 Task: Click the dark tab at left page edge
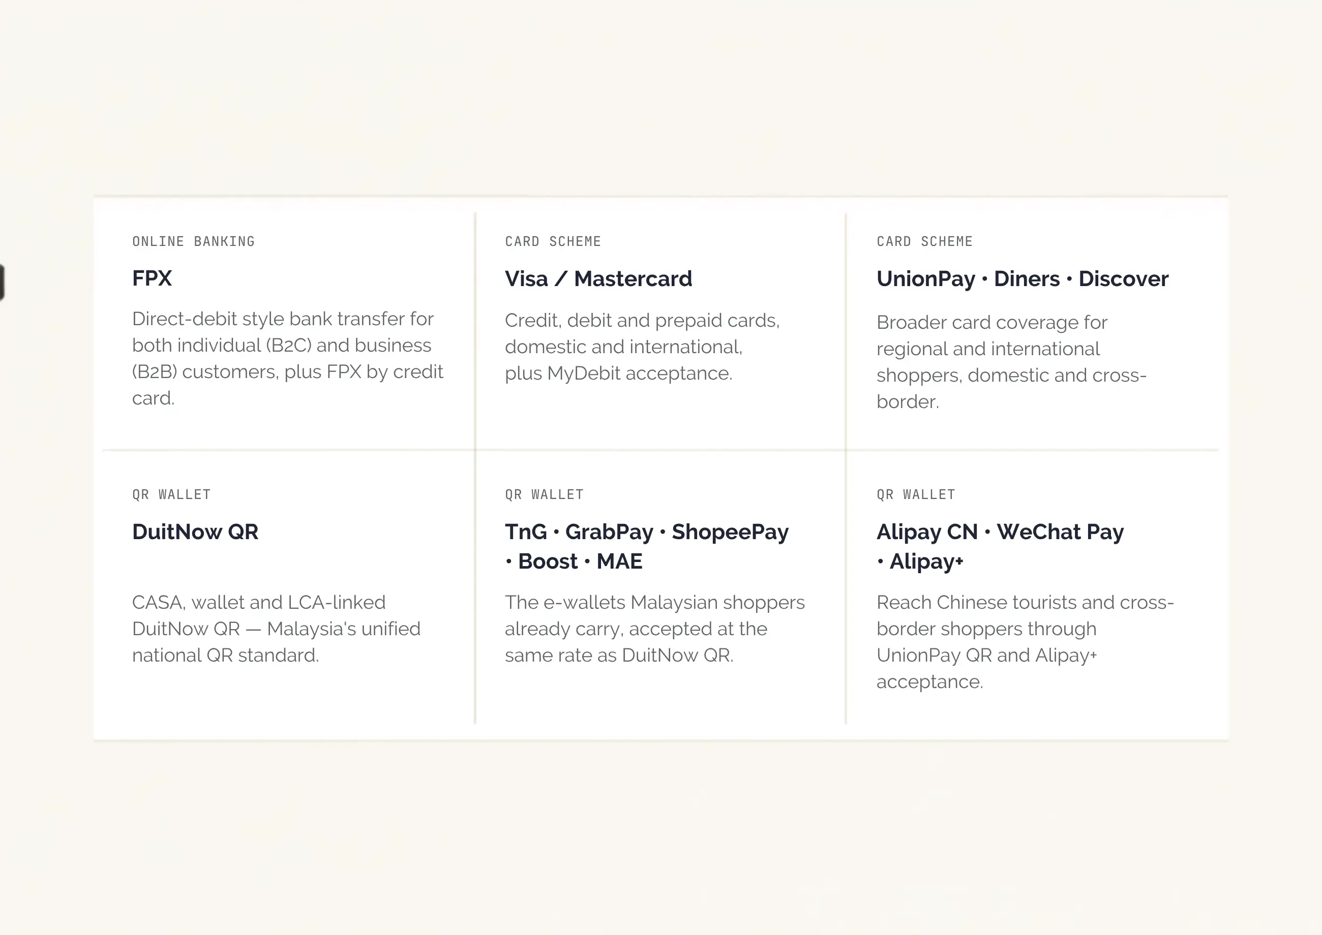[3, 282]
